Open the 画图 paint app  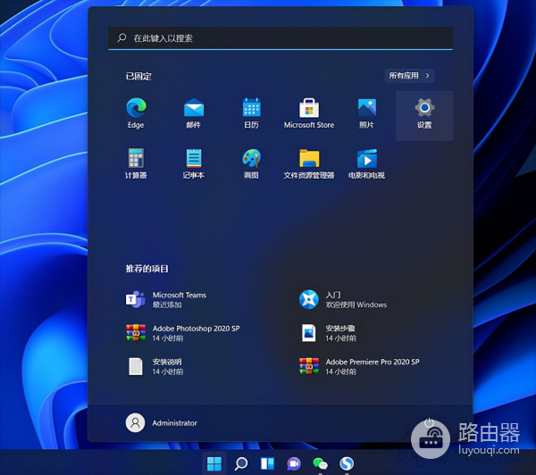251,163
